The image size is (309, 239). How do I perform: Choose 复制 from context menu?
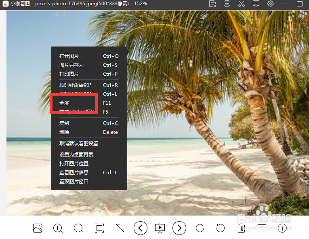[x=89, y=123]
